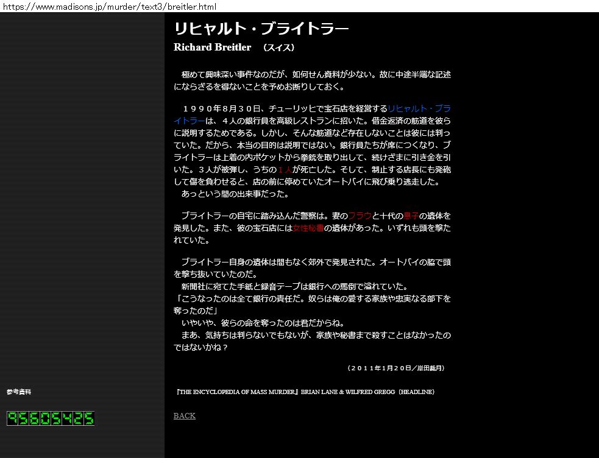The width and height of the screenshot is (599, 458).
Task: Click the green digital visitor counter
Action: 51,418
